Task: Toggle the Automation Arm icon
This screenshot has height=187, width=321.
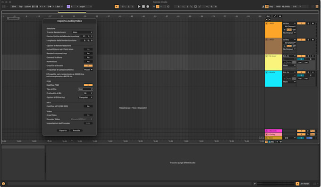Action: click(x=157, y=7)
